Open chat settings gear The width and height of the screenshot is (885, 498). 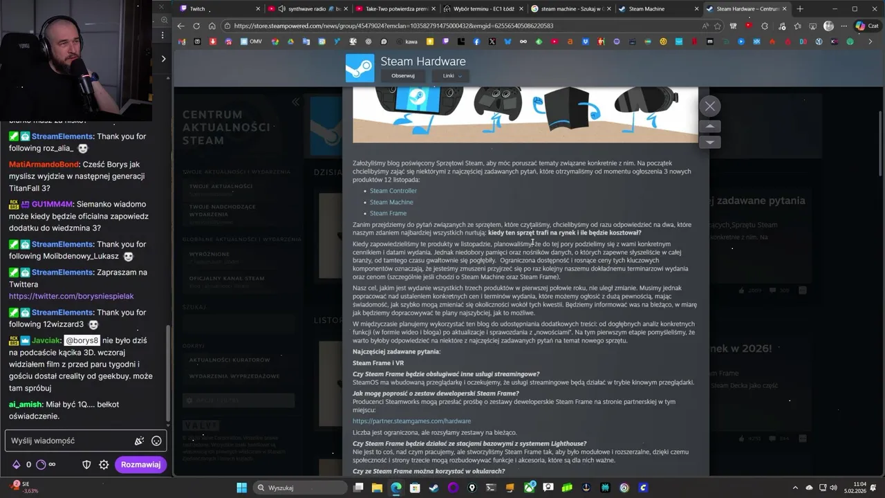pos(104,465)
